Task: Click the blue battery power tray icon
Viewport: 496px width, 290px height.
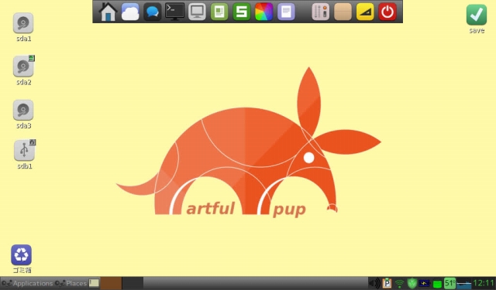Action: click(424, 283)
